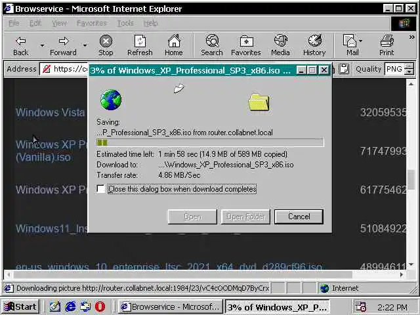
Task: Open the Media bar
Action: (280, 45)
